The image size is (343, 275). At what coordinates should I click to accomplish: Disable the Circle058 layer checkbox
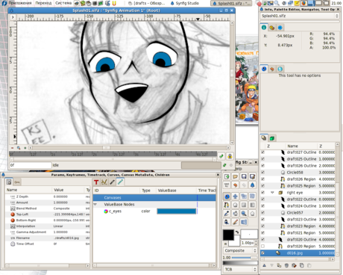[262, 173]
